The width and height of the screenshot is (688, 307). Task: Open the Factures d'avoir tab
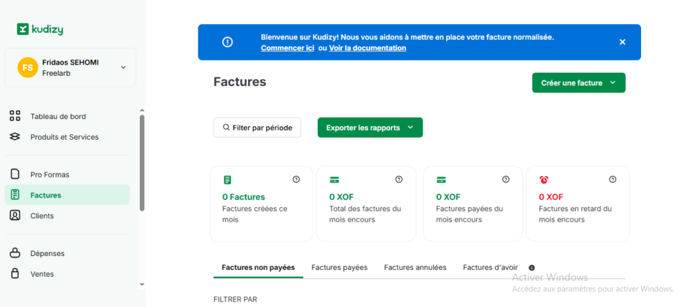pos(490,267)
